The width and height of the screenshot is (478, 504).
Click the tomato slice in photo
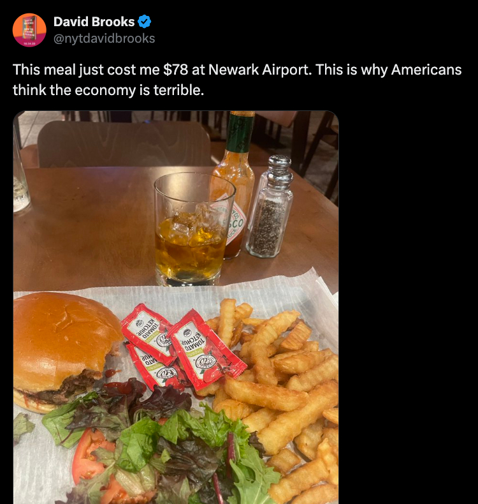click(92, 456)
